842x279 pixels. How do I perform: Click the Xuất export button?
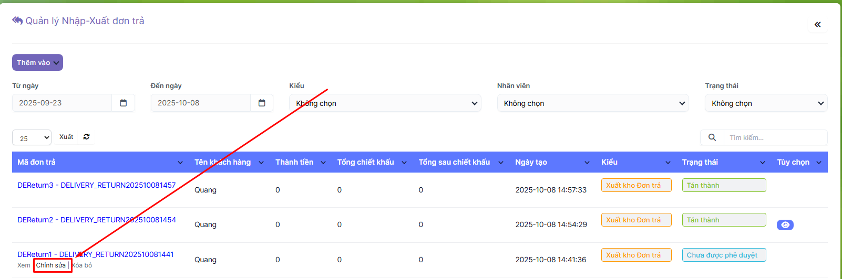[x=66, y=137]
